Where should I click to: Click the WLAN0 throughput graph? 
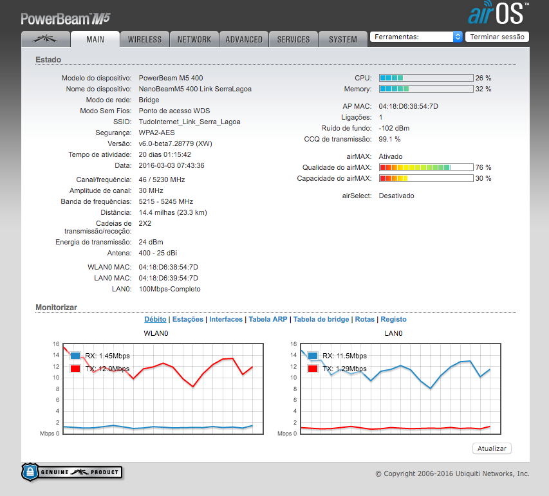pos(163,389)
